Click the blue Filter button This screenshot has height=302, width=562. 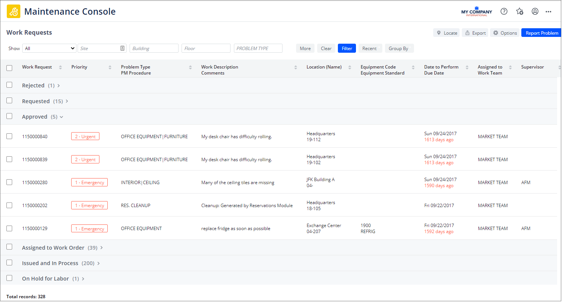(347, 48)
